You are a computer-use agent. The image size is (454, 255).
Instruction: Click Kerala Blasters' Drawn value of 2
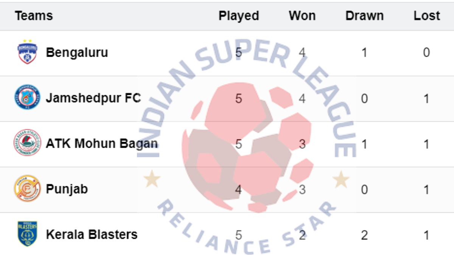pos(364,235)
